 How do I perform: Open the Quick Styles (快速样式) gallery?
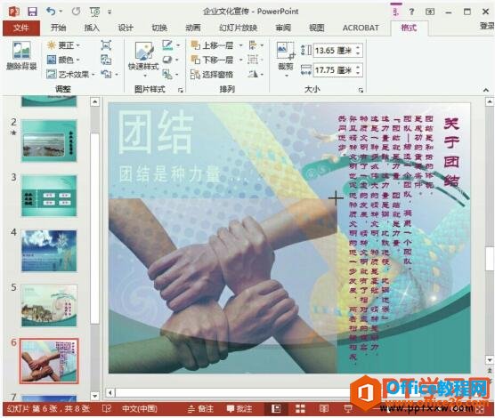(x=143, y=59)
